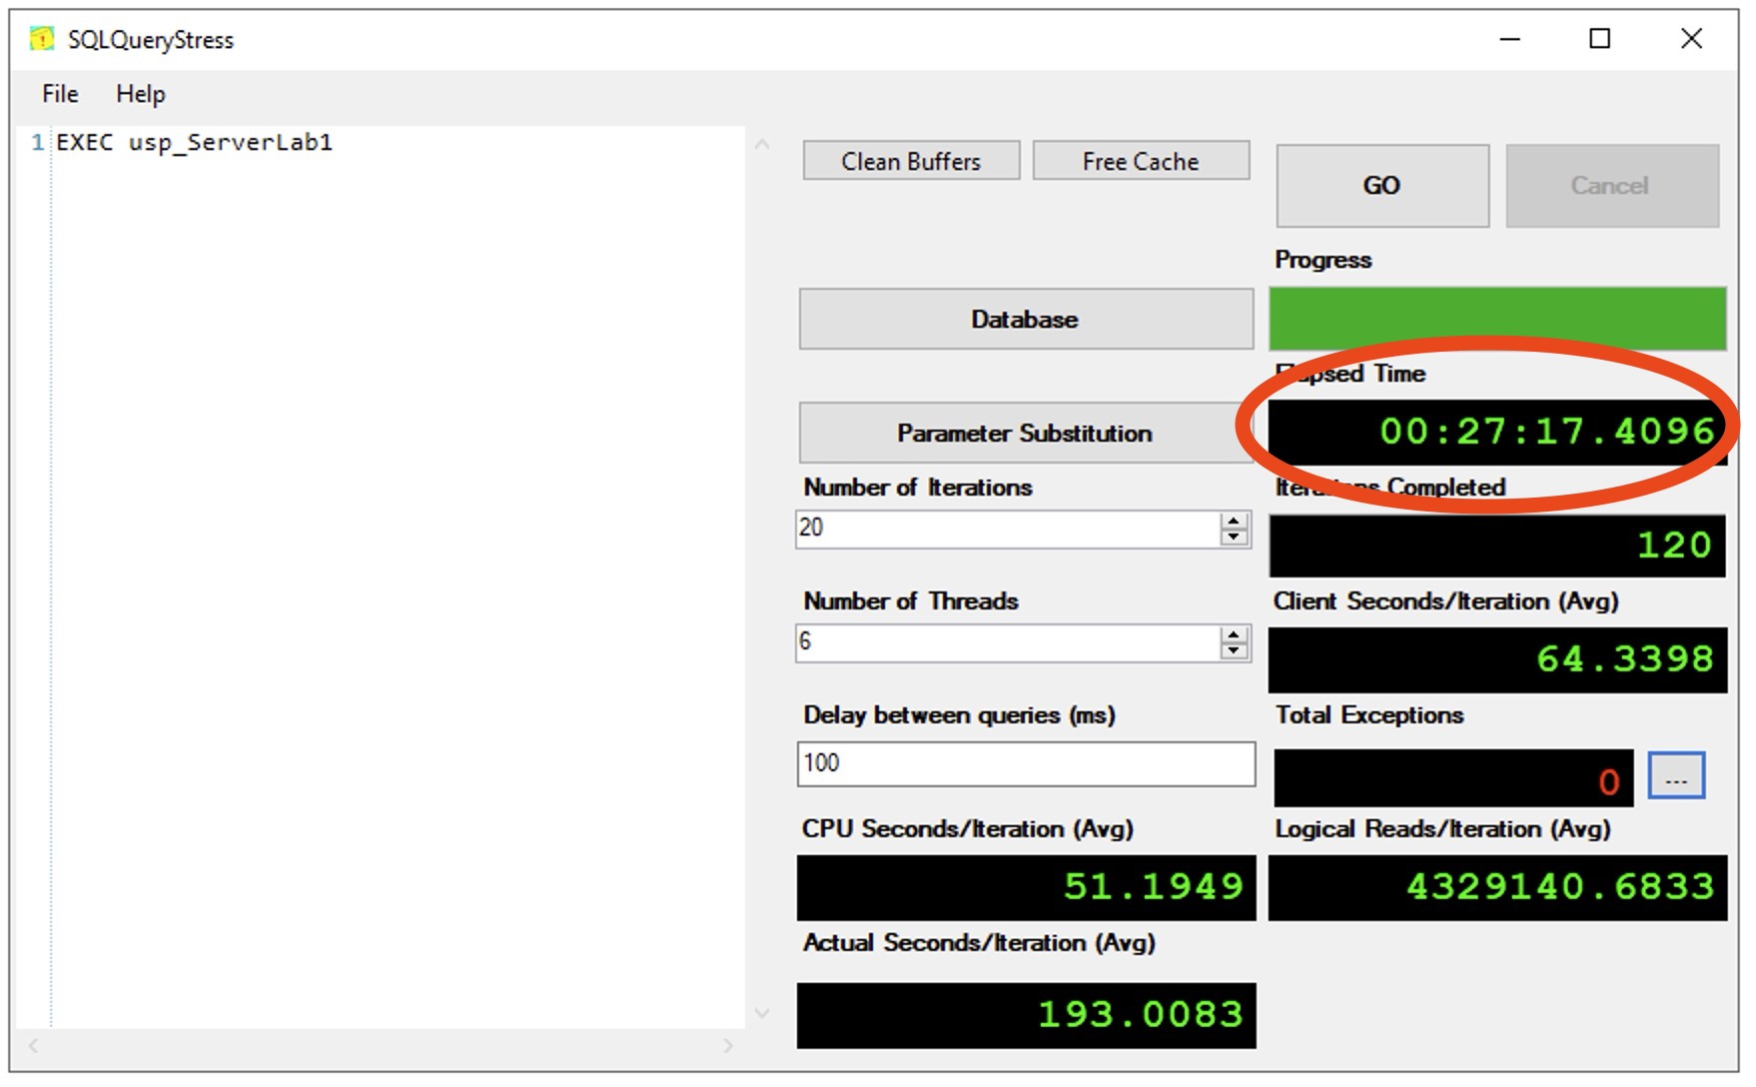Increase Number of Threads with up arrow
Image resolution: width=1756 pixels, height=1087 pixels.
coord(1235,634)
